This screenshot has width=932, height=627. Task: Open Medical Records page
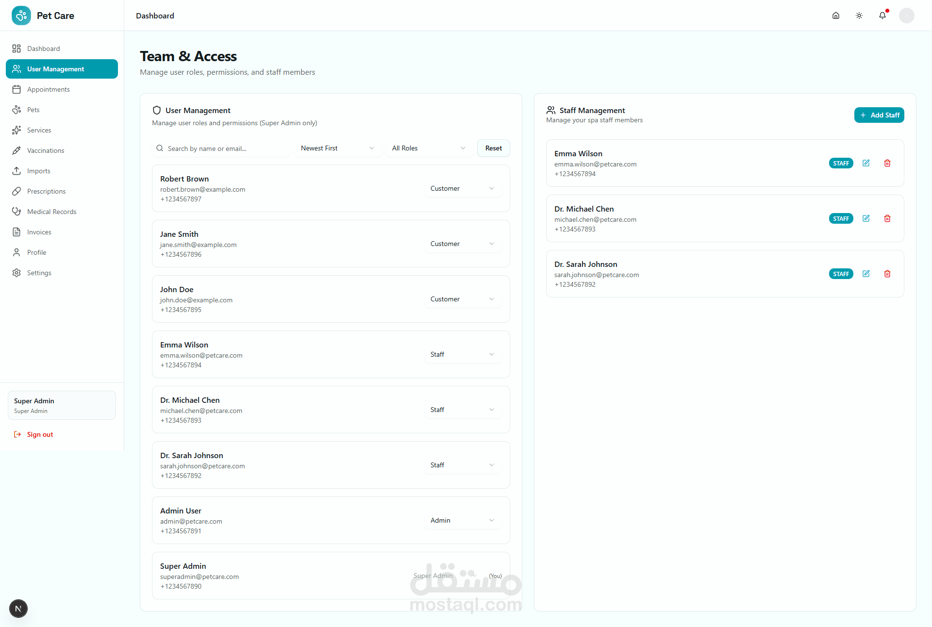(51, 212)
